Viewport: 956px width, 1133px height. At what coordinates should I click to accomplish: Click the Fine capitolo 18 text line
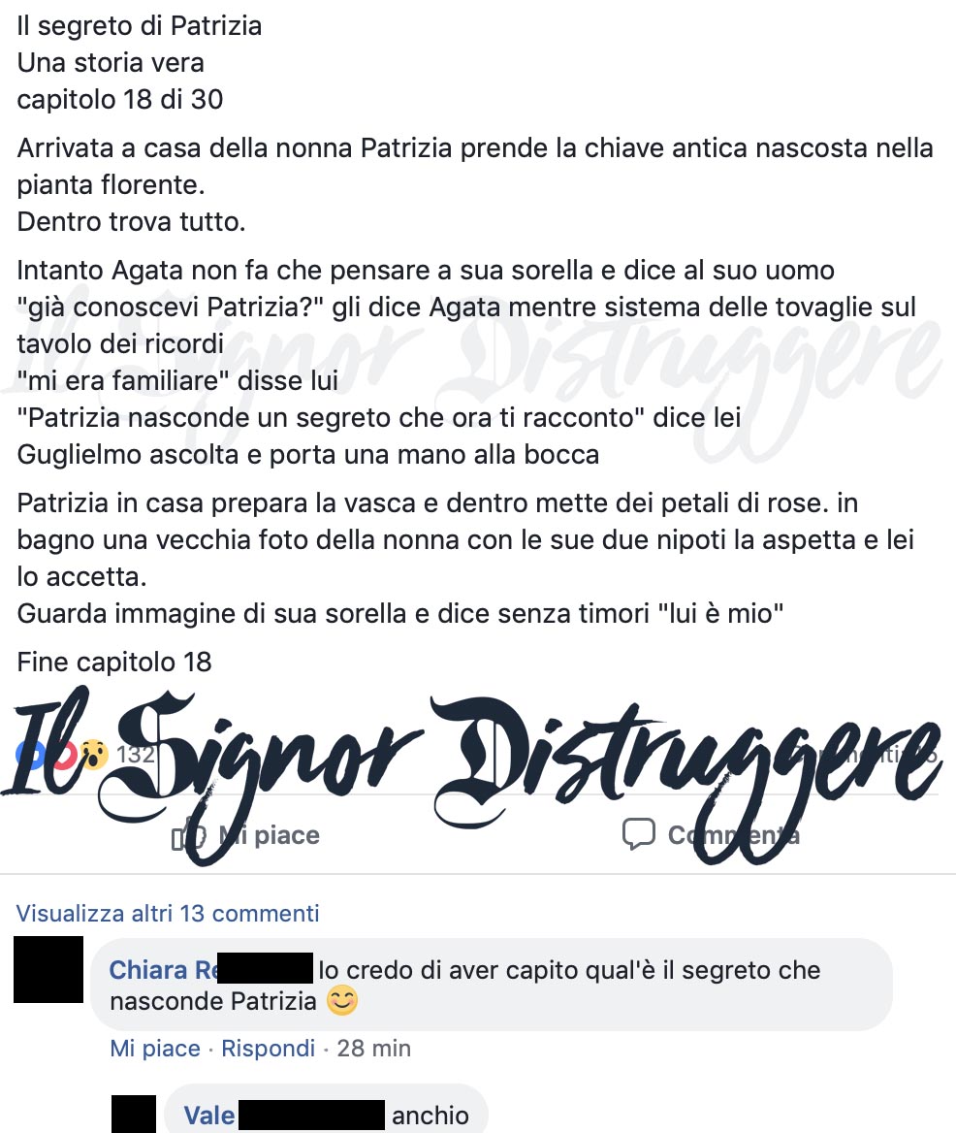[x=114, y=662]
